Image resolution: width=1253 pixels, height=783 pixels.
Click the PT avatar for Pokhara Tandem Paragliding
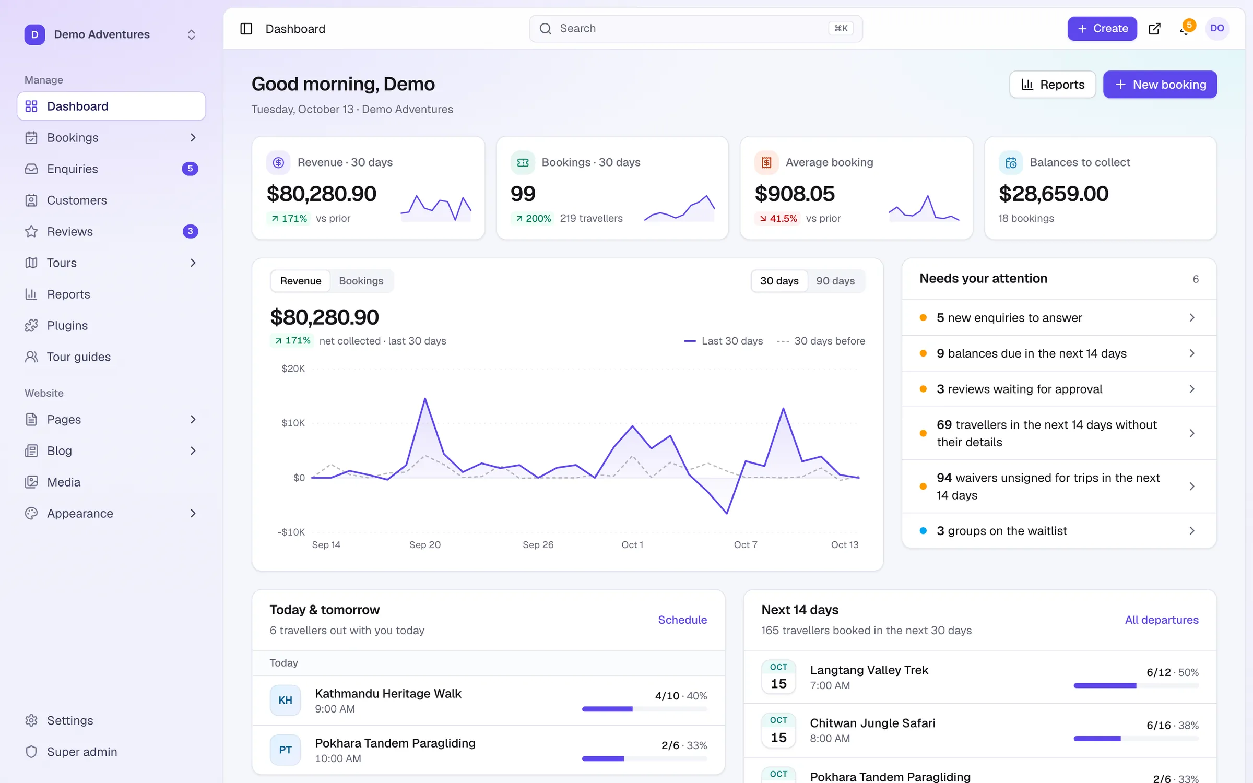pyautogui.click(x=285, y=750)
